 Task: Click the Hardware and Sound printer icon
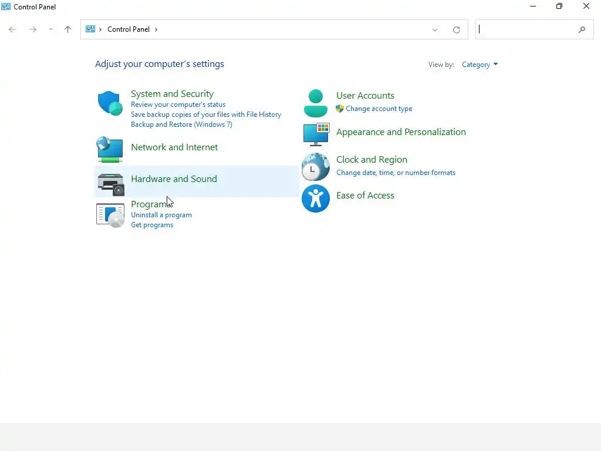(x=111, y=184)
